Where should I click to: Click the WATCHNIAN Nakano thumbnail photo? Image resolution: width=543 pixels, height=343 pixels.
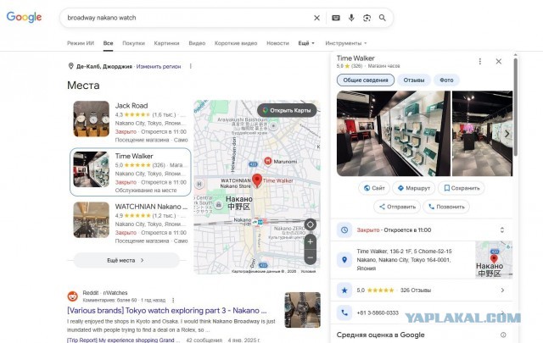pos(91,220)
